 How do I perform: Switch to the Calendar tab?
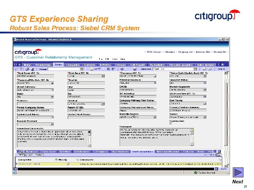coord(121,65)
